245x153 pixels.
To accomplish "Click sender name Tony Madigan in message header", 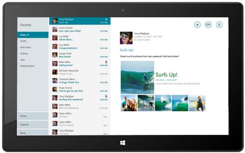I will [x=142, y=34].
